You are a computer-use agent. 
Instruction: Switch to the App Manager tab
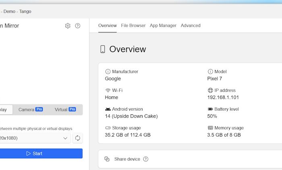pyautogui.click(x=163, y=25)
